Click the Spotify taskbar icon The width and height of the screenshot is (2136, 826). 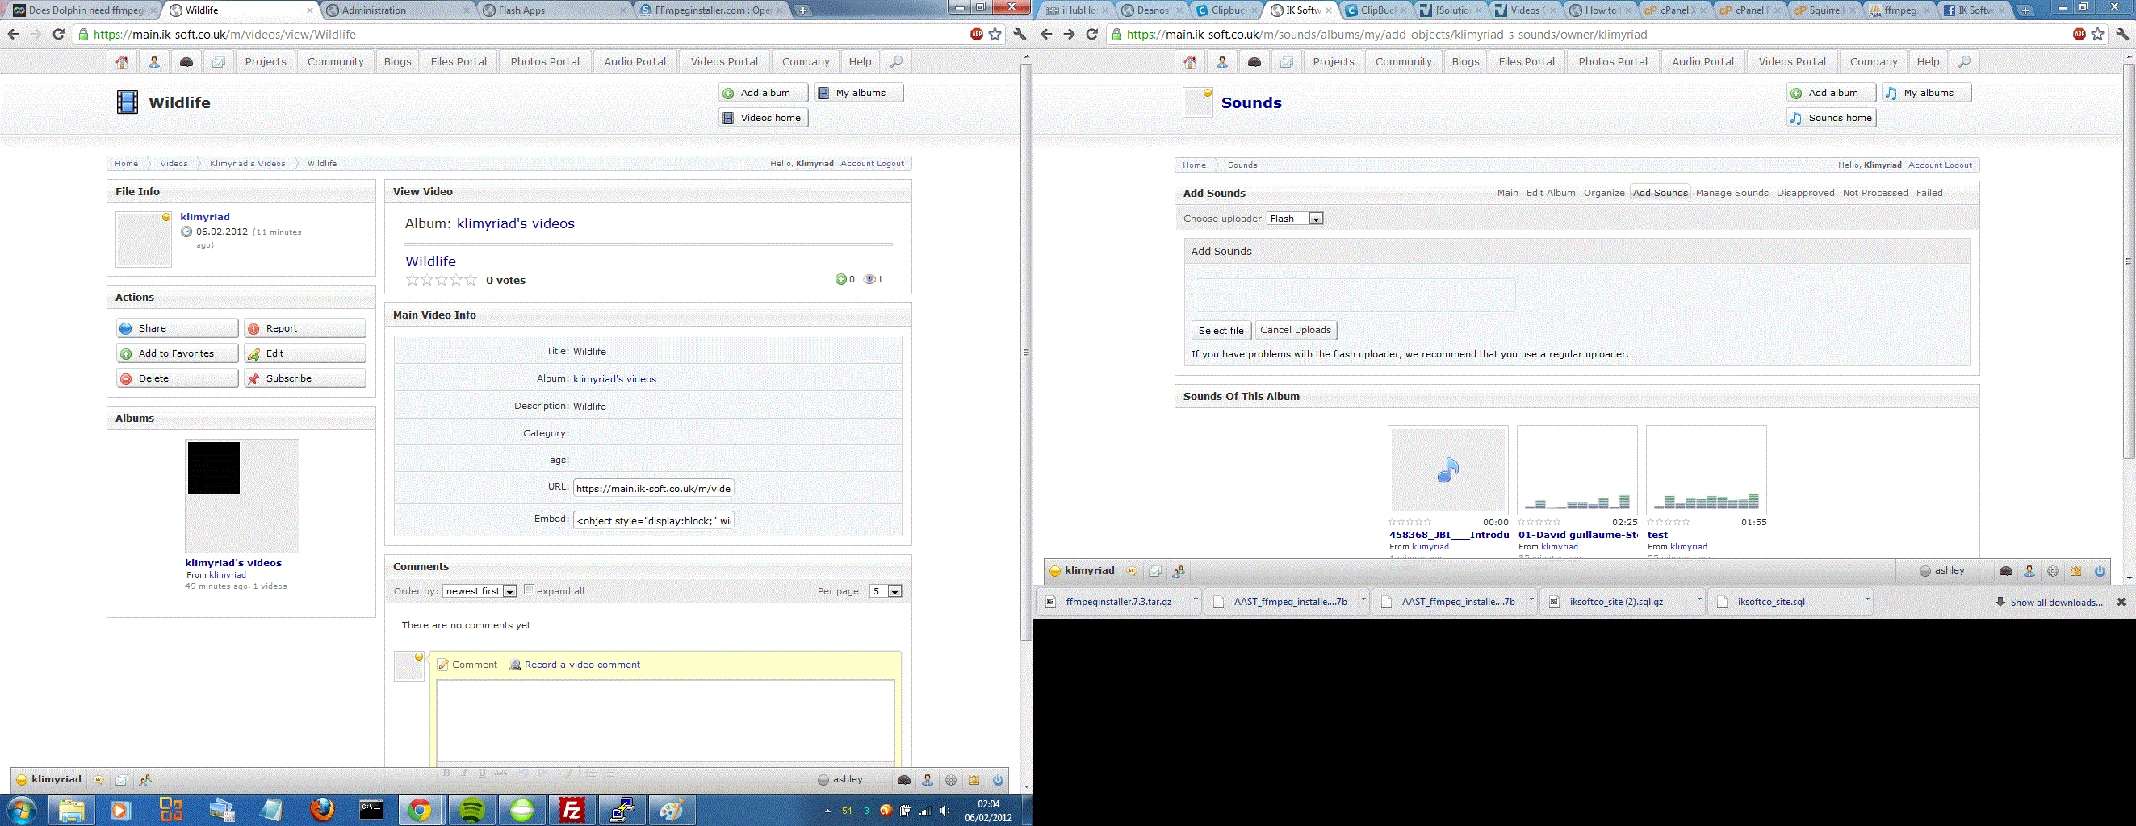[471, 809]
